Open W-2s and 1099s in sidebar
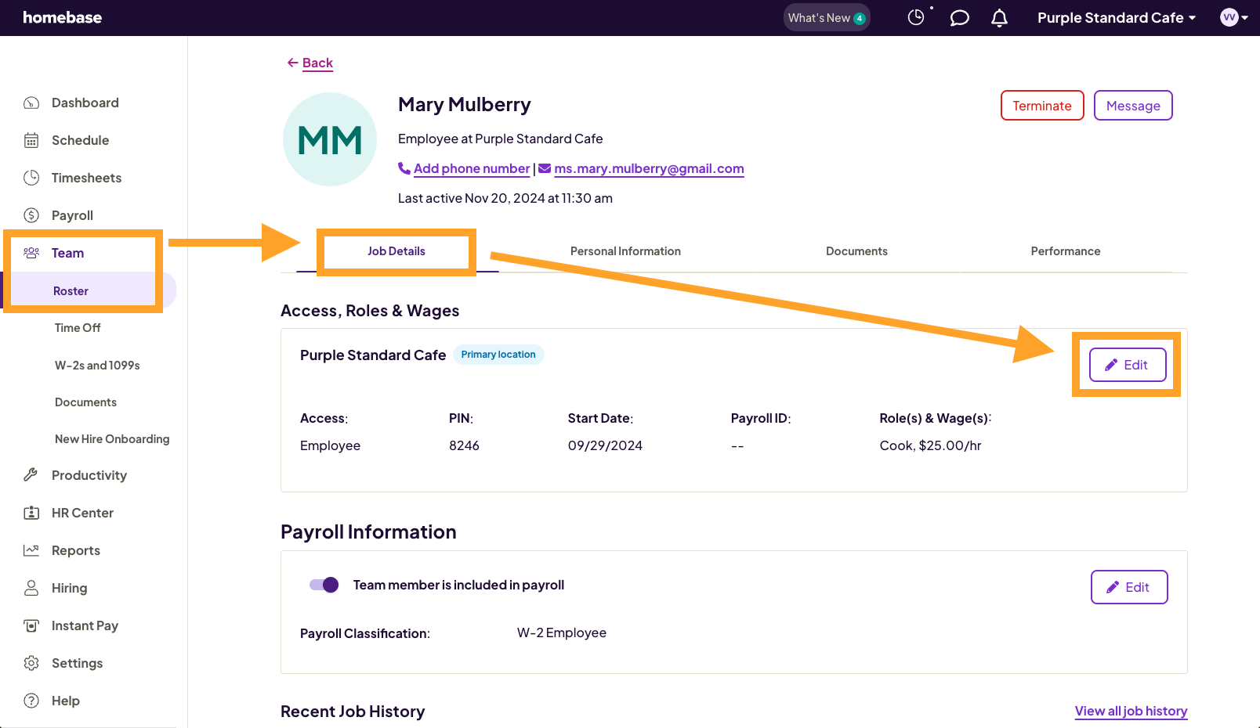This screenshot has width=1260, height=728. click(97, 366)
